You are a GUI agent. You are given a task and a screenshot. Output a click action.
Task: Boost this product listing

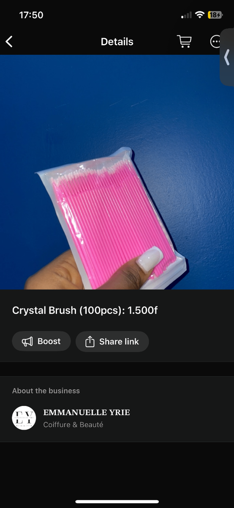click(x=41, y=341)
